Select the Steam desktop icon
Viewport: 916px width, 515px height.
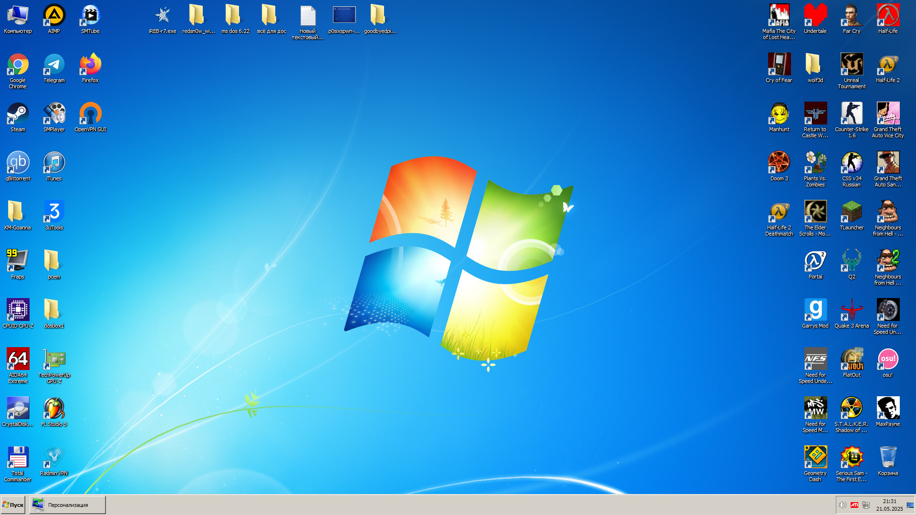point(18,114)
